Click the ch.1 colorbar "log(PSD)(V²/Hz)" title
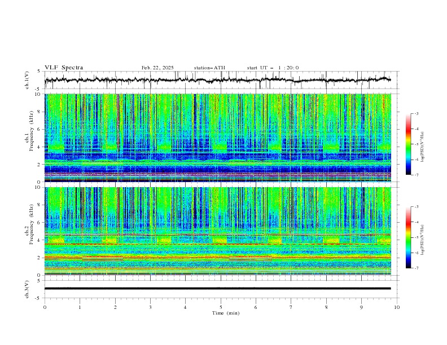Image resolution: width=447 pixels, height=345 pixels. point(423,147)
